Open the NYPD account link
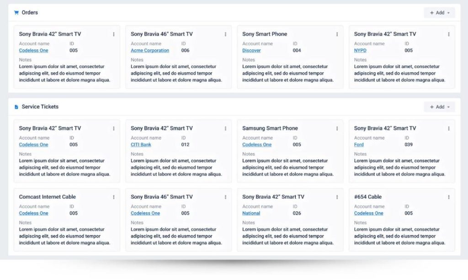Screen dimensions: 468x280 (x=360, y=50)
